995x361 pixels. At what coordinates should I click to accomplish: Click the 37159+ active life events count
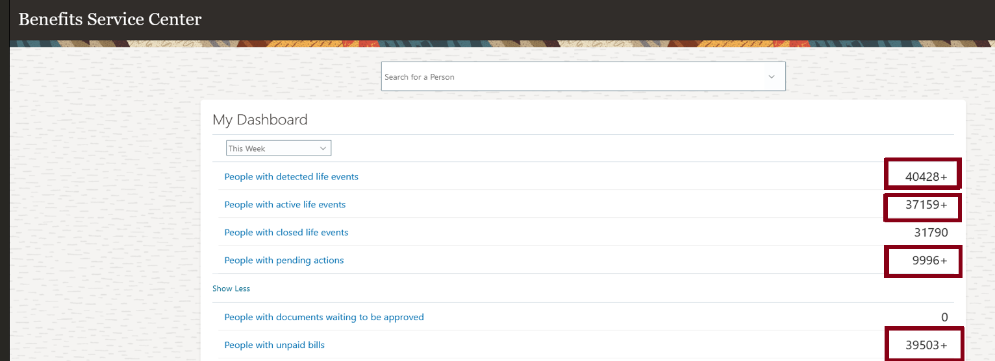[926, 205]
